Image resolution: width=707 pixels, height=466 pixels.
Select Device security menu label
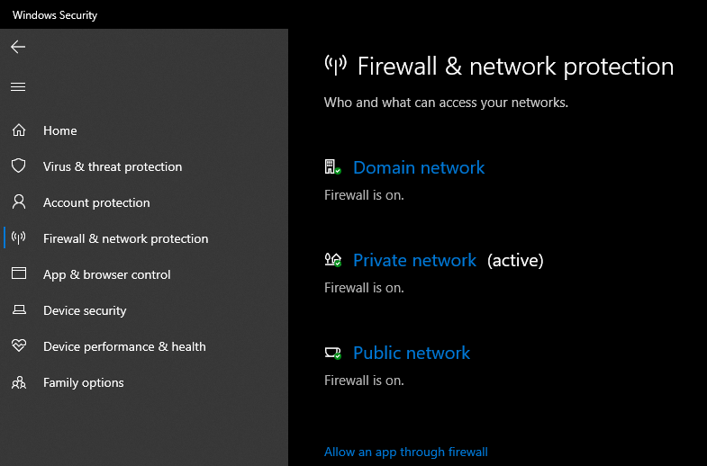coord(85,310)
